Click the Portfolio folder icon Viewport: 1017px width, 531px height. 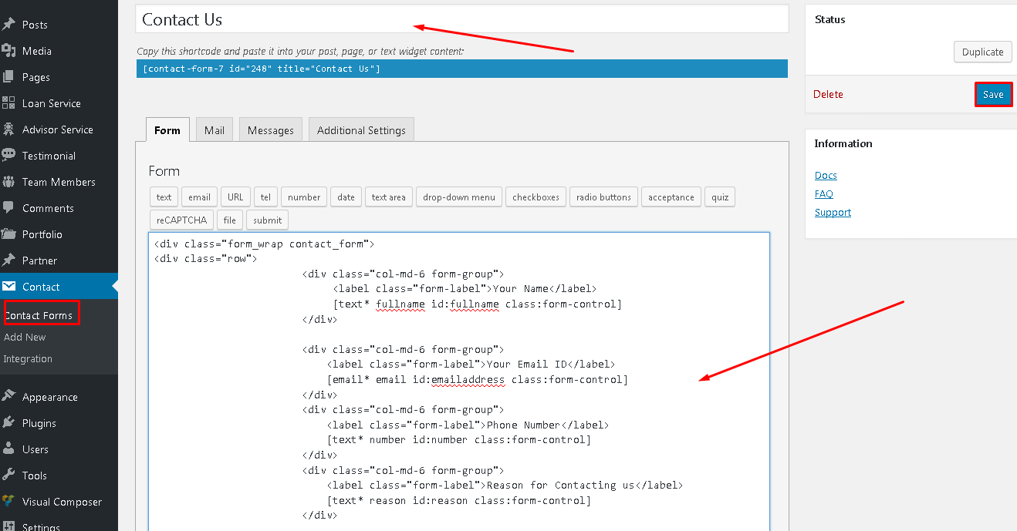[8, 234]
